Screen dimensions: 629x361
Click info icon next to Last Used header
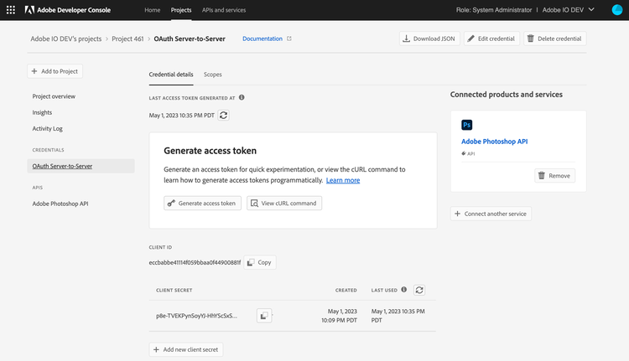point(404,290)
